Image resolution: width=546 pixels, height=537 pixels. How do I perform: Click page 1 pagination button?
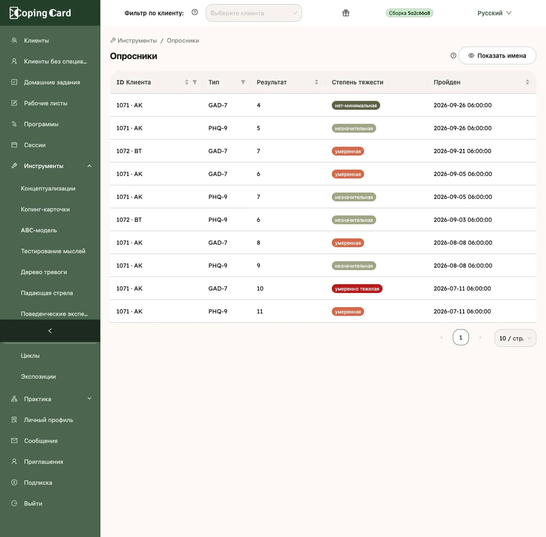460,338
